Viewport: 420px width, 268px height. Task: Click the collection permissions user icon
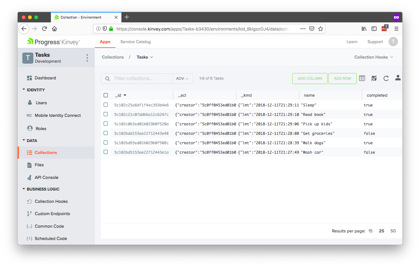tap(398, 78)
